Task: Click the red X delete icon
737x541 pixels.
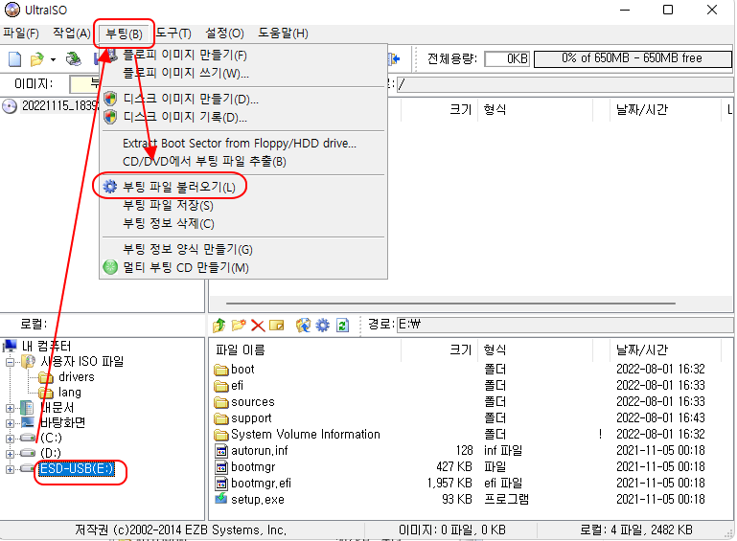Action: pyautogui.click(x=258, y=326)
